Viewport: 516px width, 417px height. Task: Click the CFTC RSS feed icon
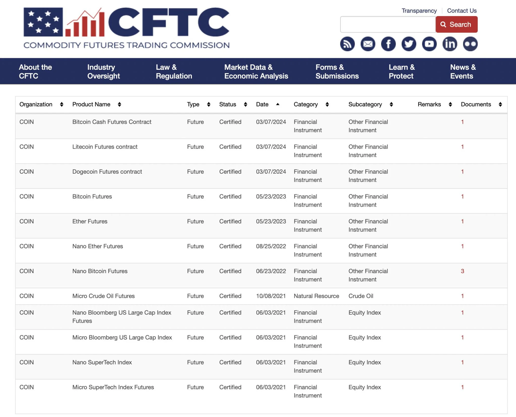[x=347, y=43]
